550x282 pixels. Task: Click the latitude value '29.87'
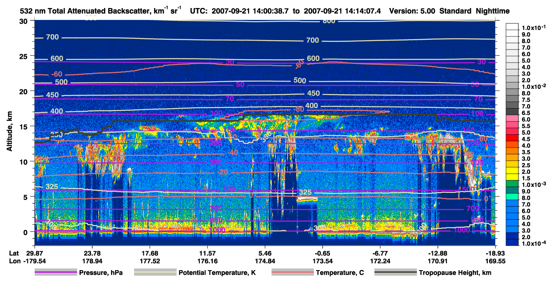[35, 253]
